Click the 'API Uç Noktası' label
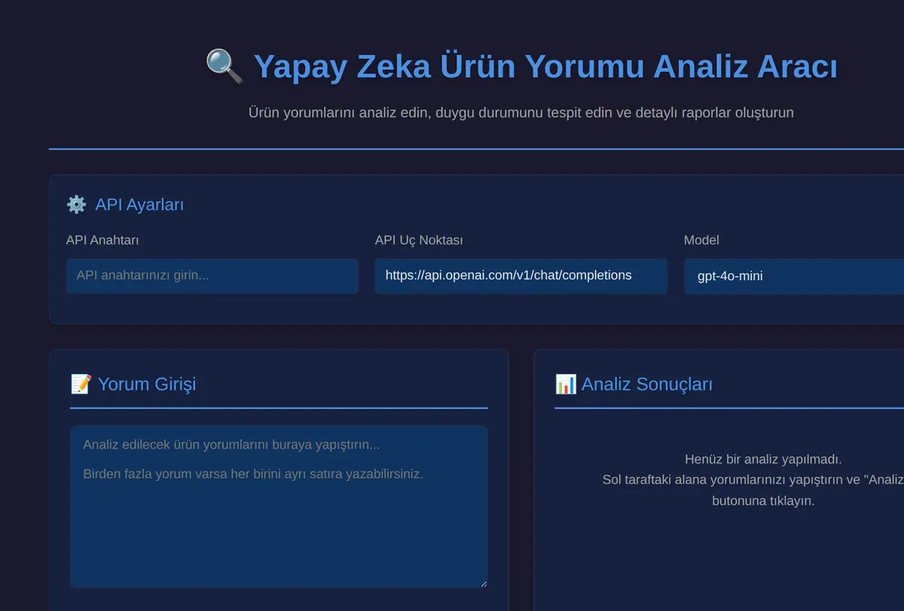904x611 pixels. coord(419,240)
